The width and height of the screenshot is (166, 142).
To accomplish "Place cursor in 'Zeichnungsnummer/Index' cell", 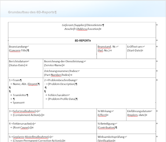I will [x=62, y=73].
